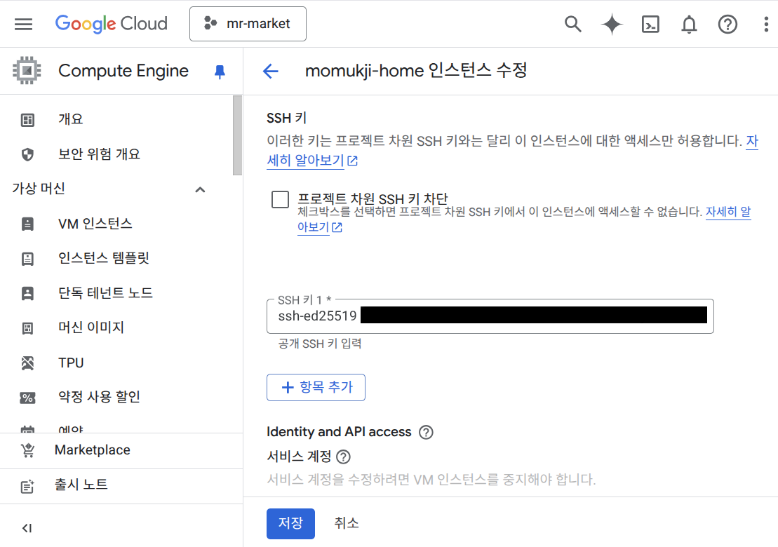Activate Cloud Shell terminal icon

(x=650, y=24)
